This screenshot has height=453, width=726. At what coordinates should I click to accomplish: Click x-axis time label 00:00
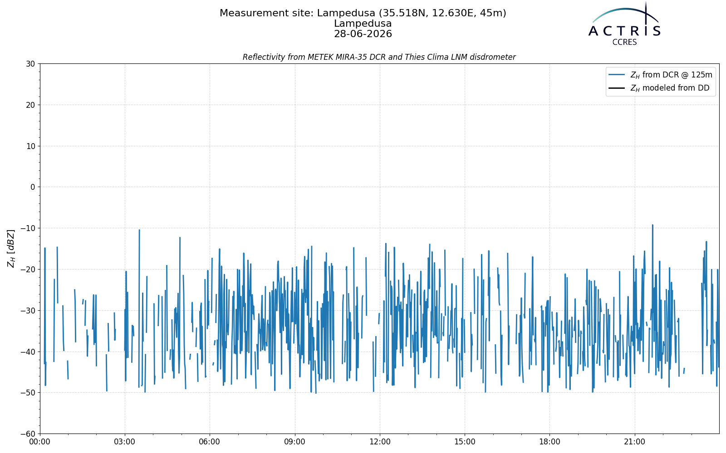[40, 442]
